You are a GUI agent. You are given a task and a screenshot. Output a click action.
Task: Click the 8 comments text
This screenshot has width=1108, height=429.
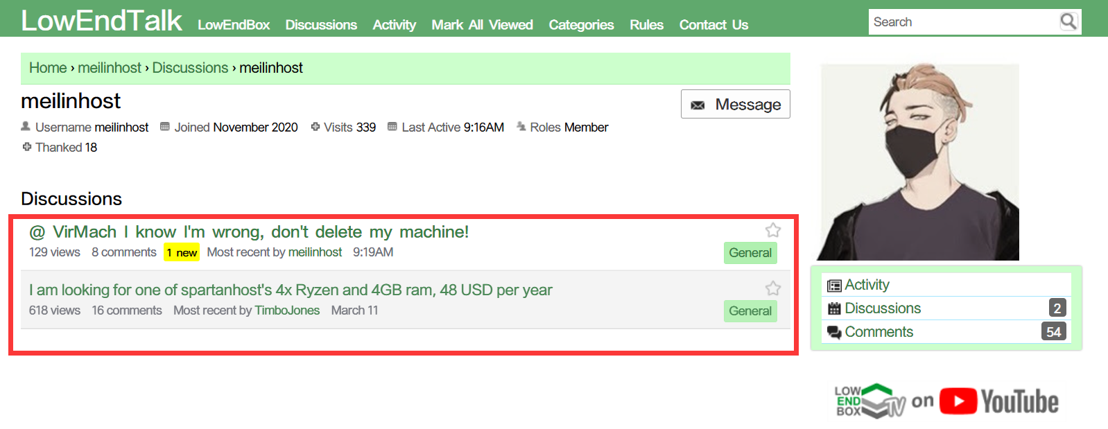pyautogui.click(x=124, y=252)
